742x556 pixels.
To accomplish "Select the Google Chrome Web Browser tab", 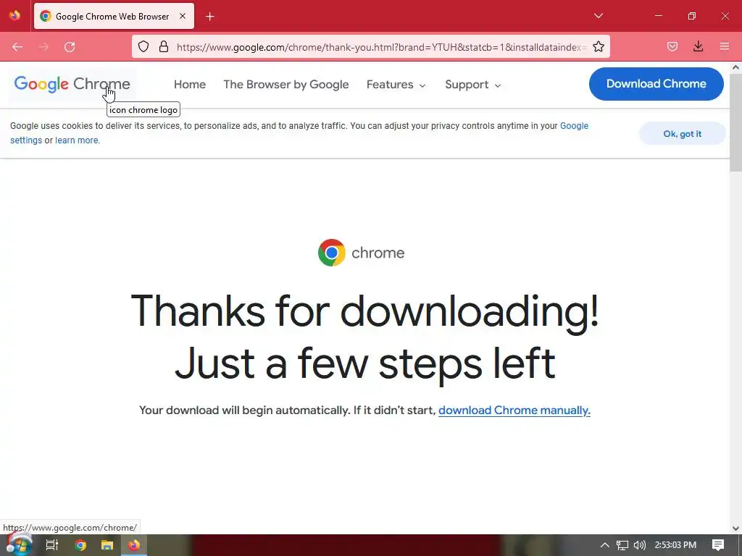I will 114,16.
